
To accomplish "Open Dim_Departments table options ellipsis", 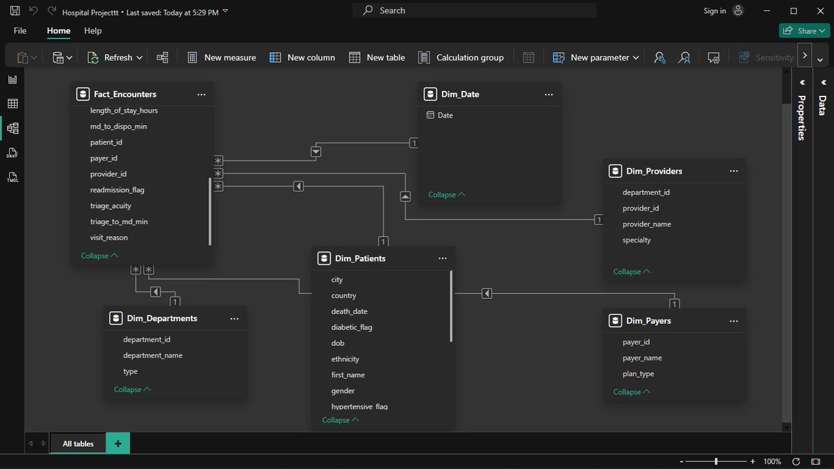I will point(234,318).
